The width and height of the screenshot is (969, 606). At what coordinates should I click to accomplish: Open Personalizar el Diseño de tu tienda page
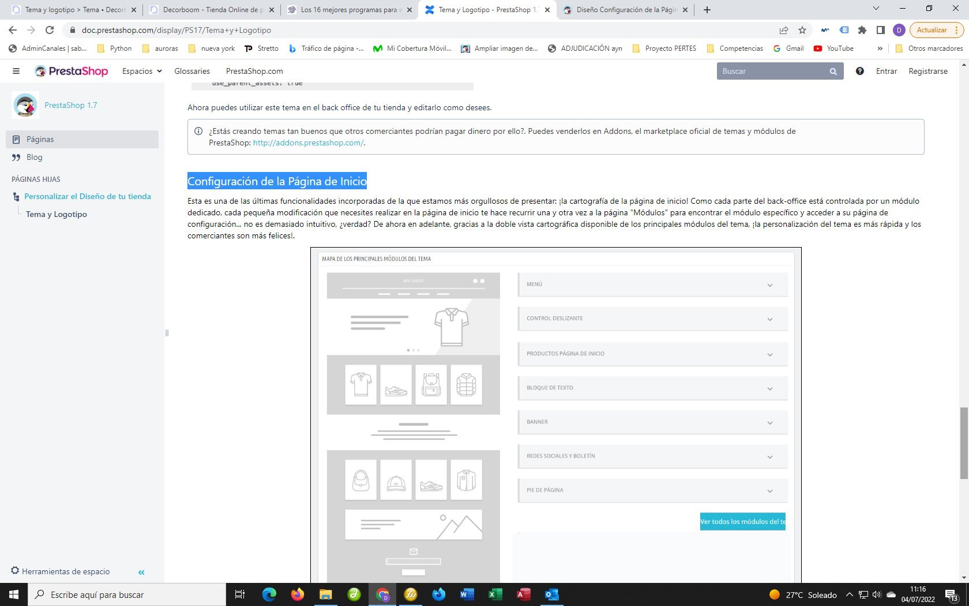[88, 196]
